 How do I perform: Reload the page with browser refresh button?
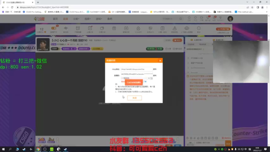[12, 7]
